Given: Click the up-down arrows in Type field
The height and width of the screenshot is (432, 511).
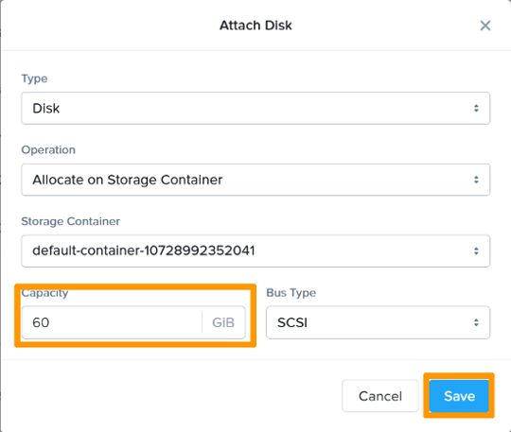Looking at the screenshot, I should 476,108.
